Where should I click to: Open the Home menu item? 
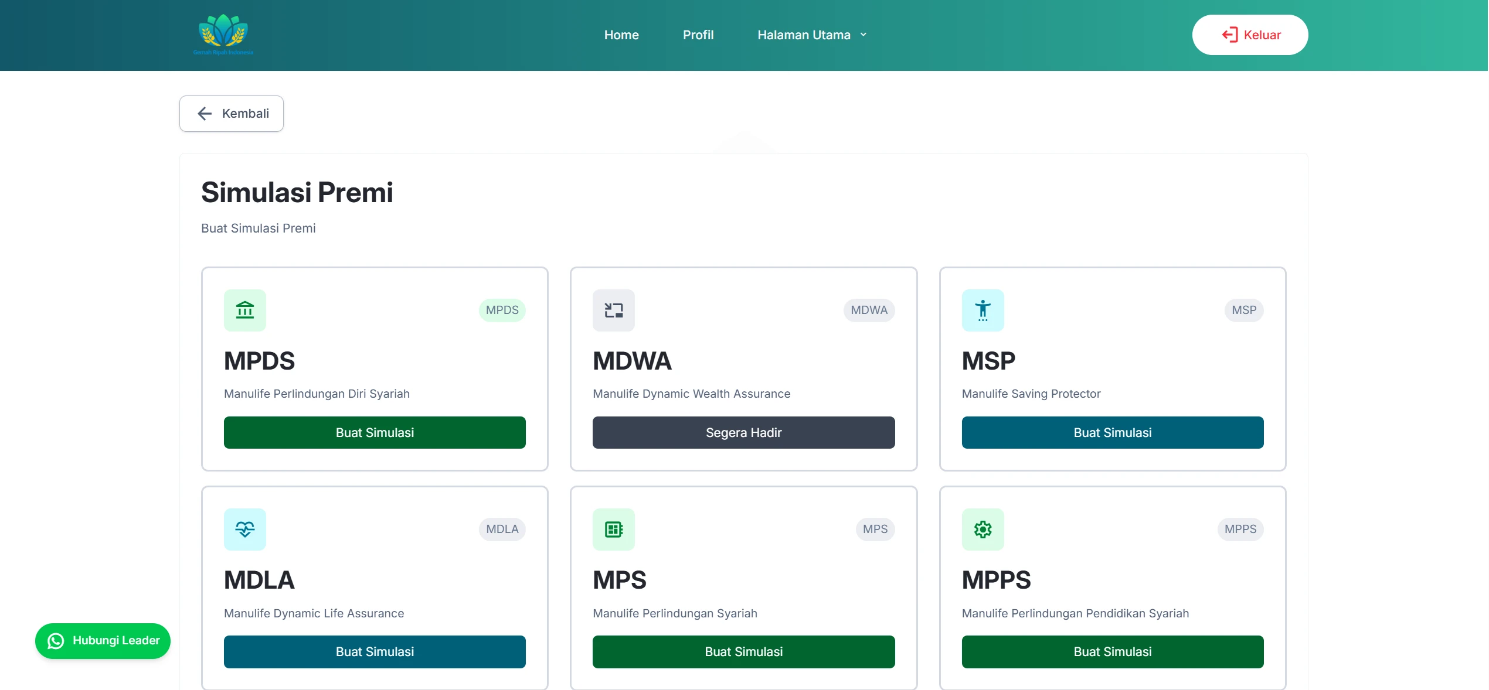[621, 35]
